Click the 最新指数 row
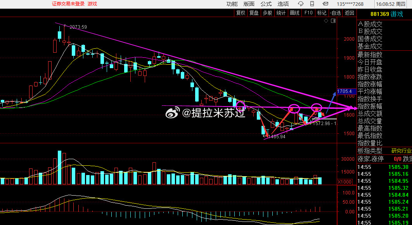 pos(370,55)
